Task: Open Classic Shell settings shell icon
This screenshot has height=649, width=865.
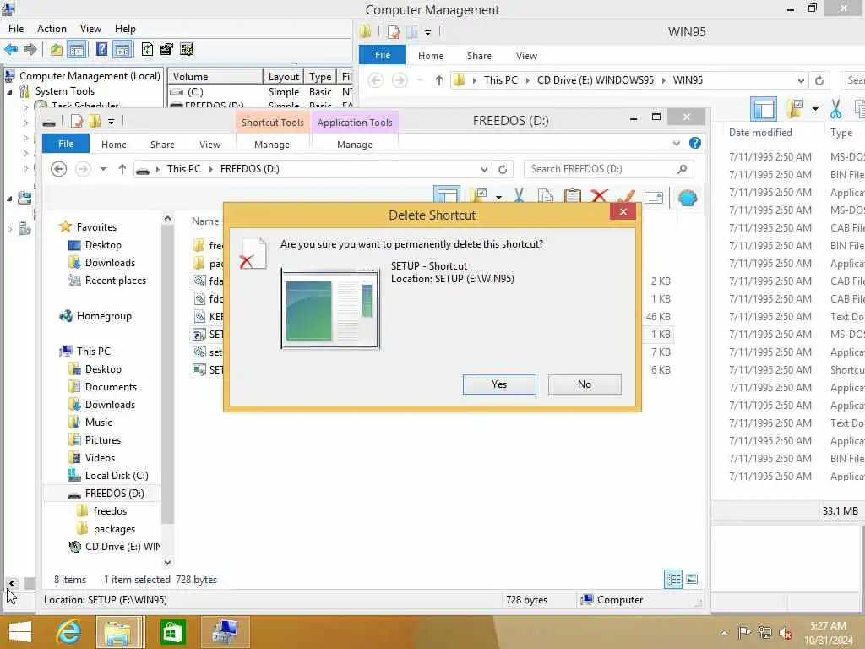Action: click(x=688, y=198)
